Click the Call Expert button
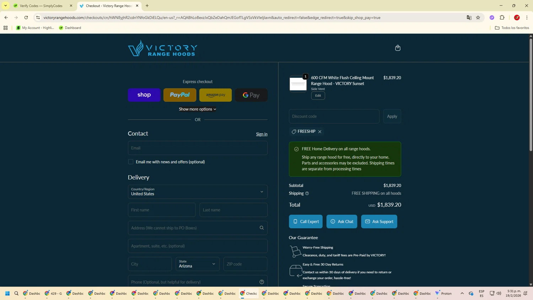533x300 pixels. tap(306, 221)
